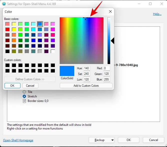167x147 pixels.
Task: Choose the first custom color slot
Action: [7, 65]
